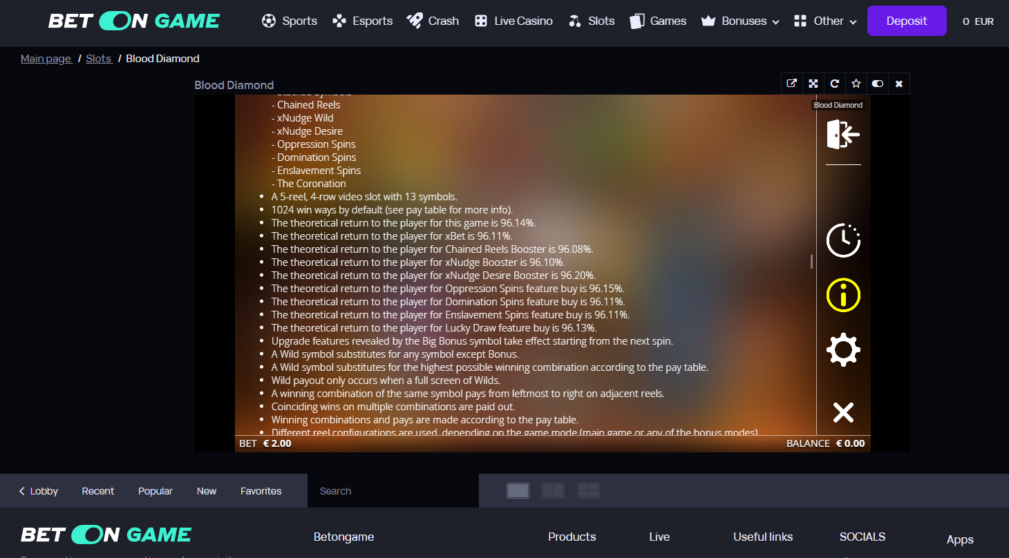Open game in a new window

(792, 84)
